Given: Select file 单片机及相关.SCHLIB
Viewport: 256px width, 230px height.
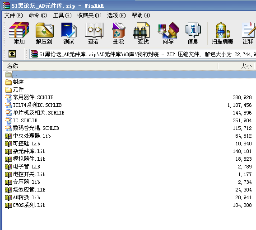Looking at the screenshot, I should point(39,113).
